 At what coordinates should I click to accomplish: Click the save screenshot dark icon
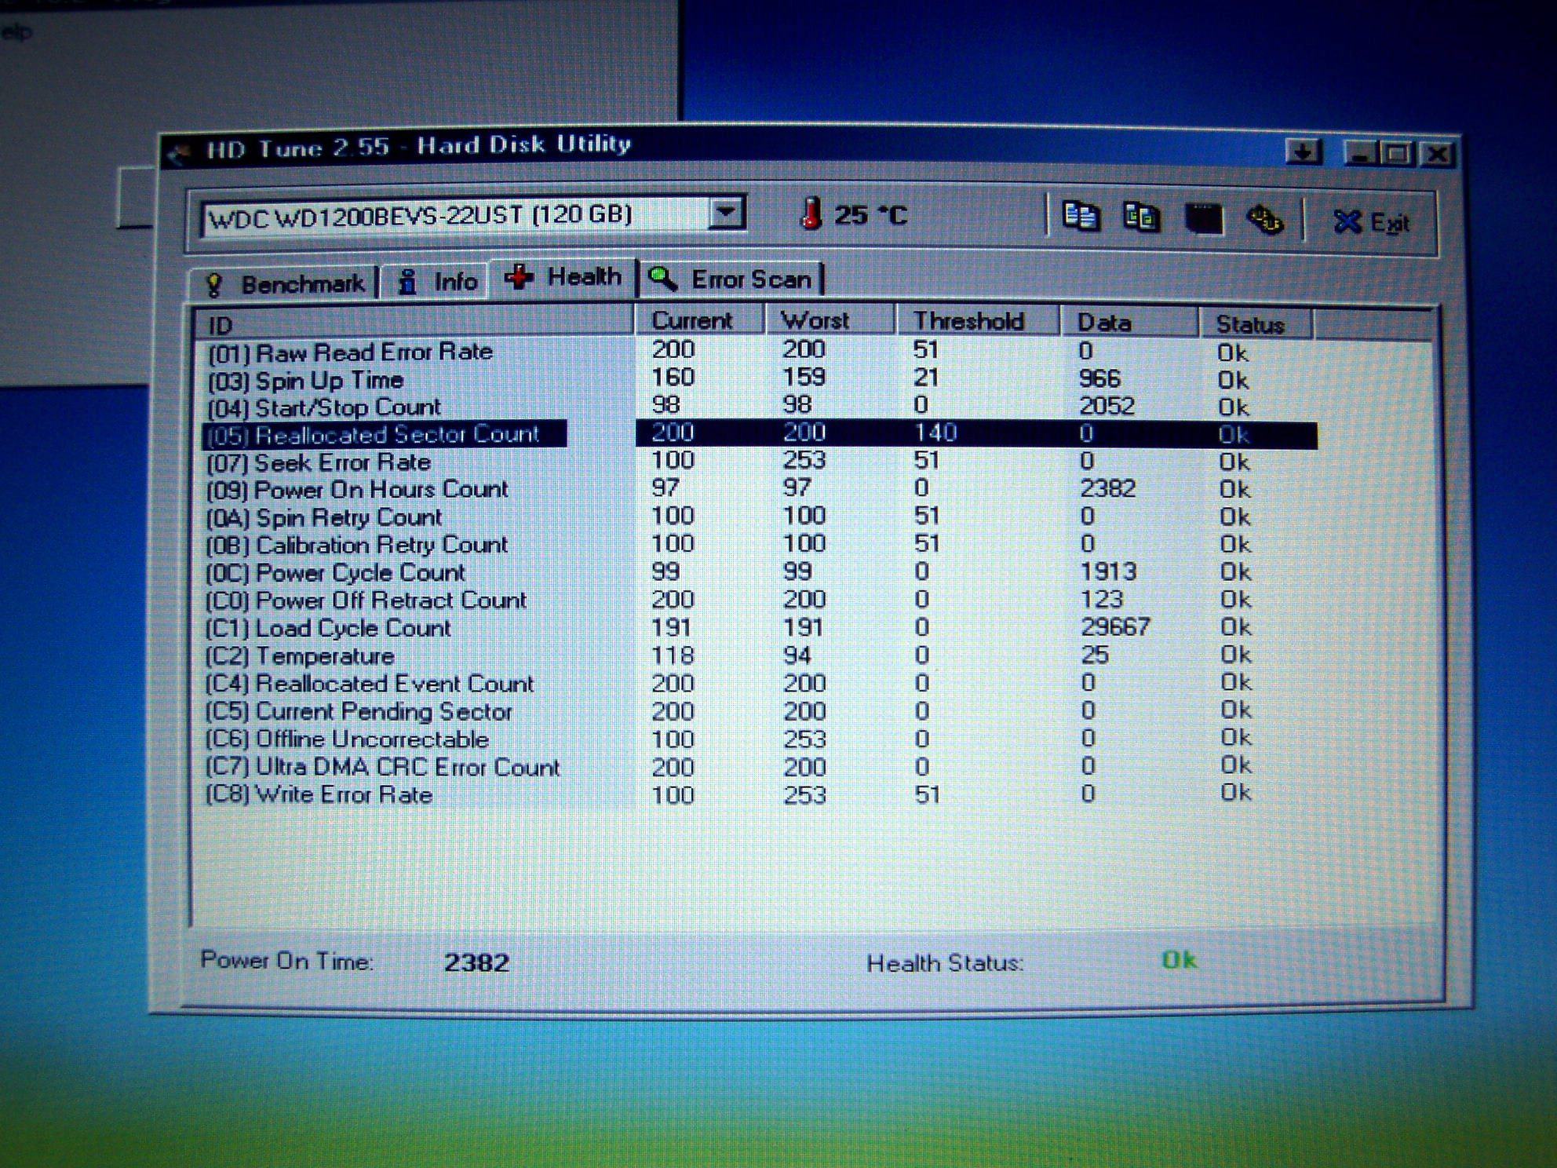point(1203,218)
